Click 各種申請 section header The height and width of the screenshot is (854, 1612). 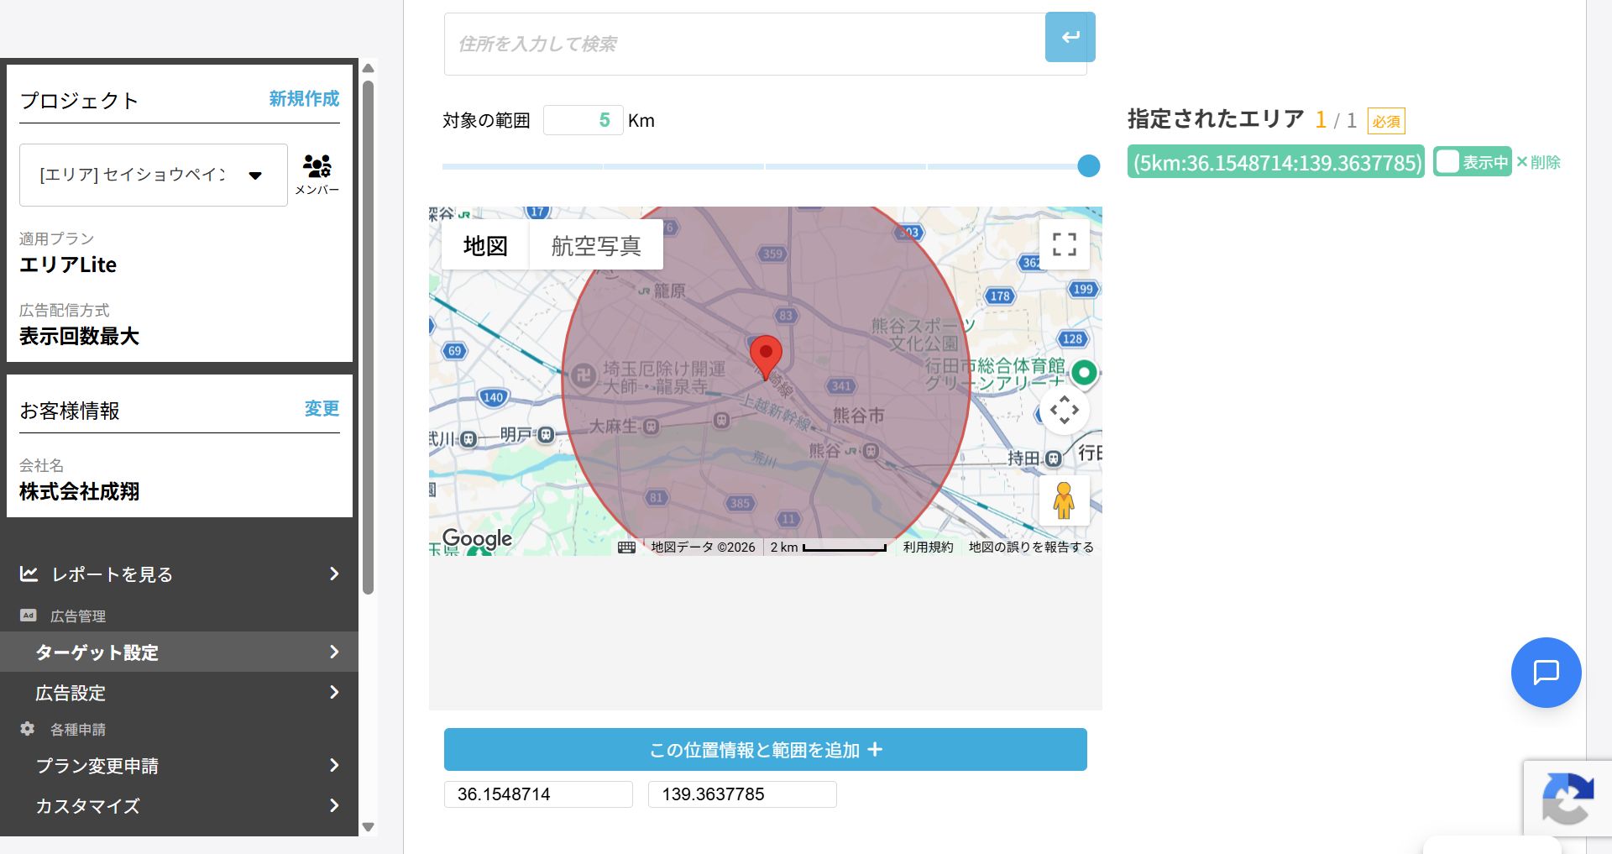coord(78,730)
